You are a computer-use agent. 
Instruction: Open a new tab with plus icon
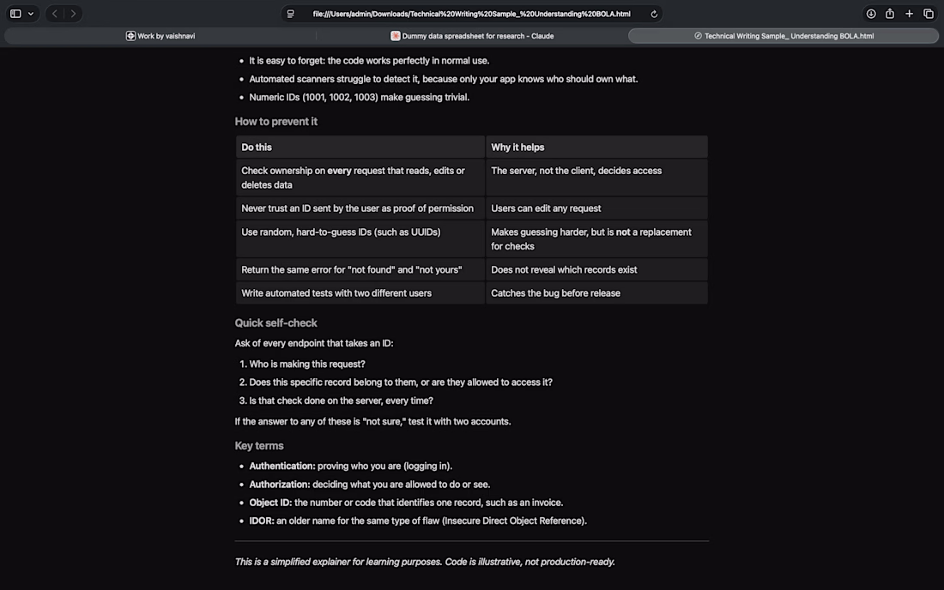pos(909,14)
